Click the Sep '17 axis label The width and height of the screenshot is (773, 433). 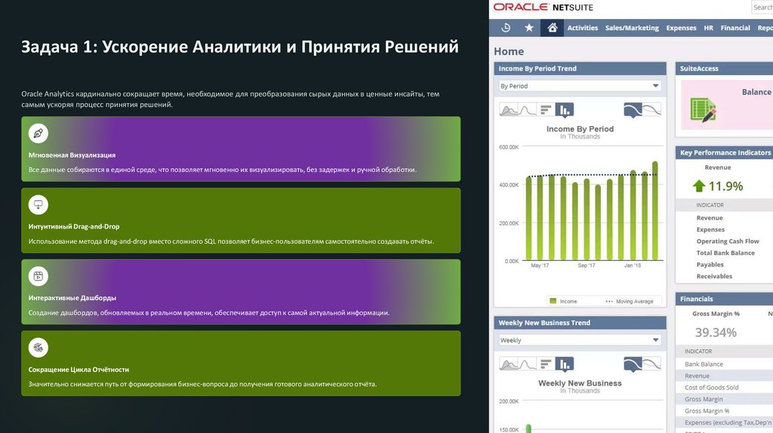click(586, 265)
